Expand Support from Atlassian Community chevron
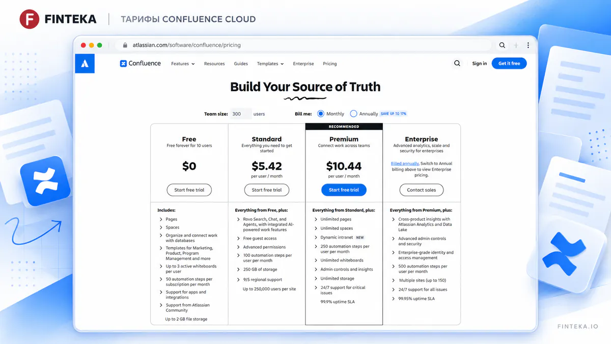Viewport: 611px width, 344px height. coord(161,305)
